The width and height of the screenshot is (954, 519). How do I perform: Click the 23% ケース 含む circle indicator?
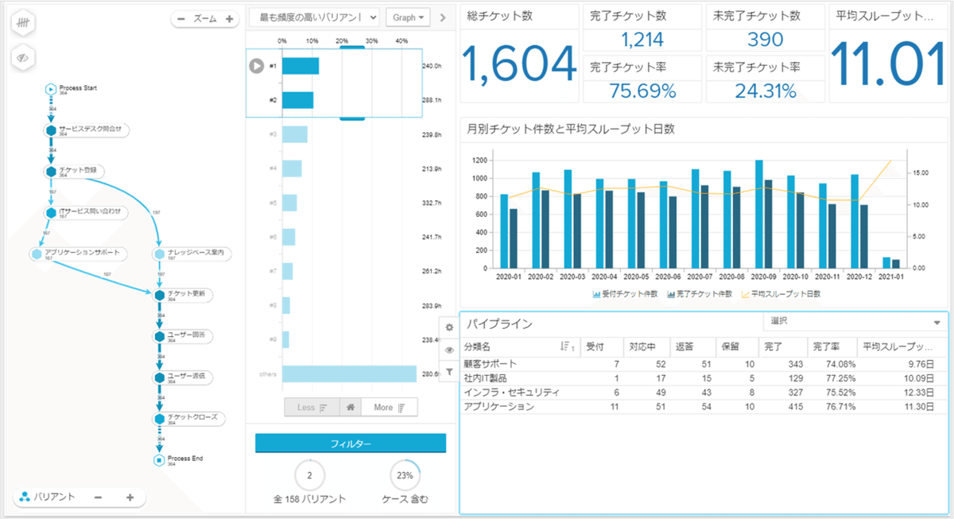(405, 476)
